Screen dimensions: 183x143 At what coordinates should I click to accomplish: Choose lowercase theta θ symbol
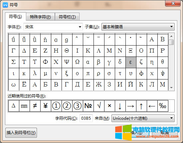(x=163, y=62)
